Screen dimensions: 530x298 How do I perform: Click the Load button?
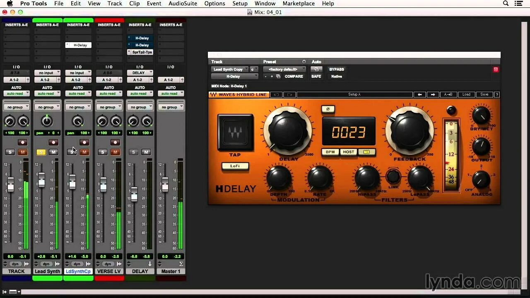[466, 94]
